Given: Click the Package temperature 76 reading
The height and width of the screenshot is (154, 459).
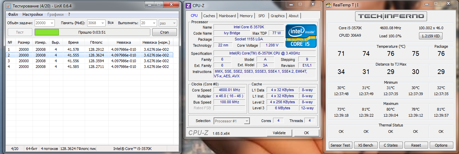Looking at the screenshot, I should tap(441, 54).
